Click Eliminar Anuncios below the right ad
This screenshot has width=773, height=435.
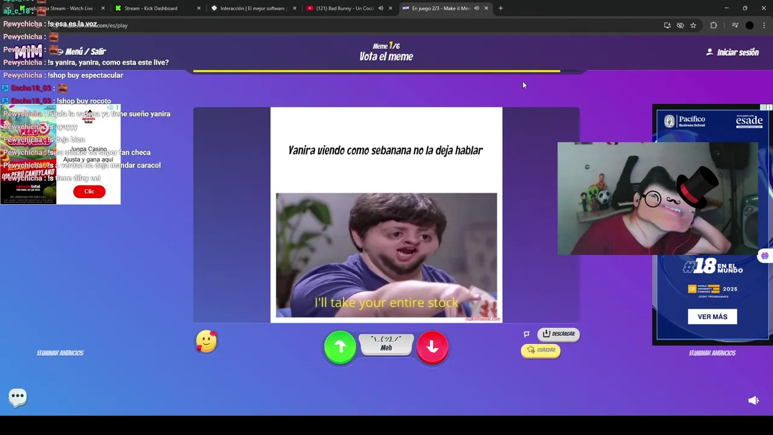tap(713, 353)
